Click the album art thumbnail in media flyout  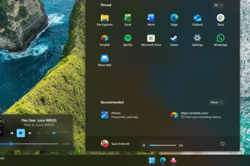2,128
